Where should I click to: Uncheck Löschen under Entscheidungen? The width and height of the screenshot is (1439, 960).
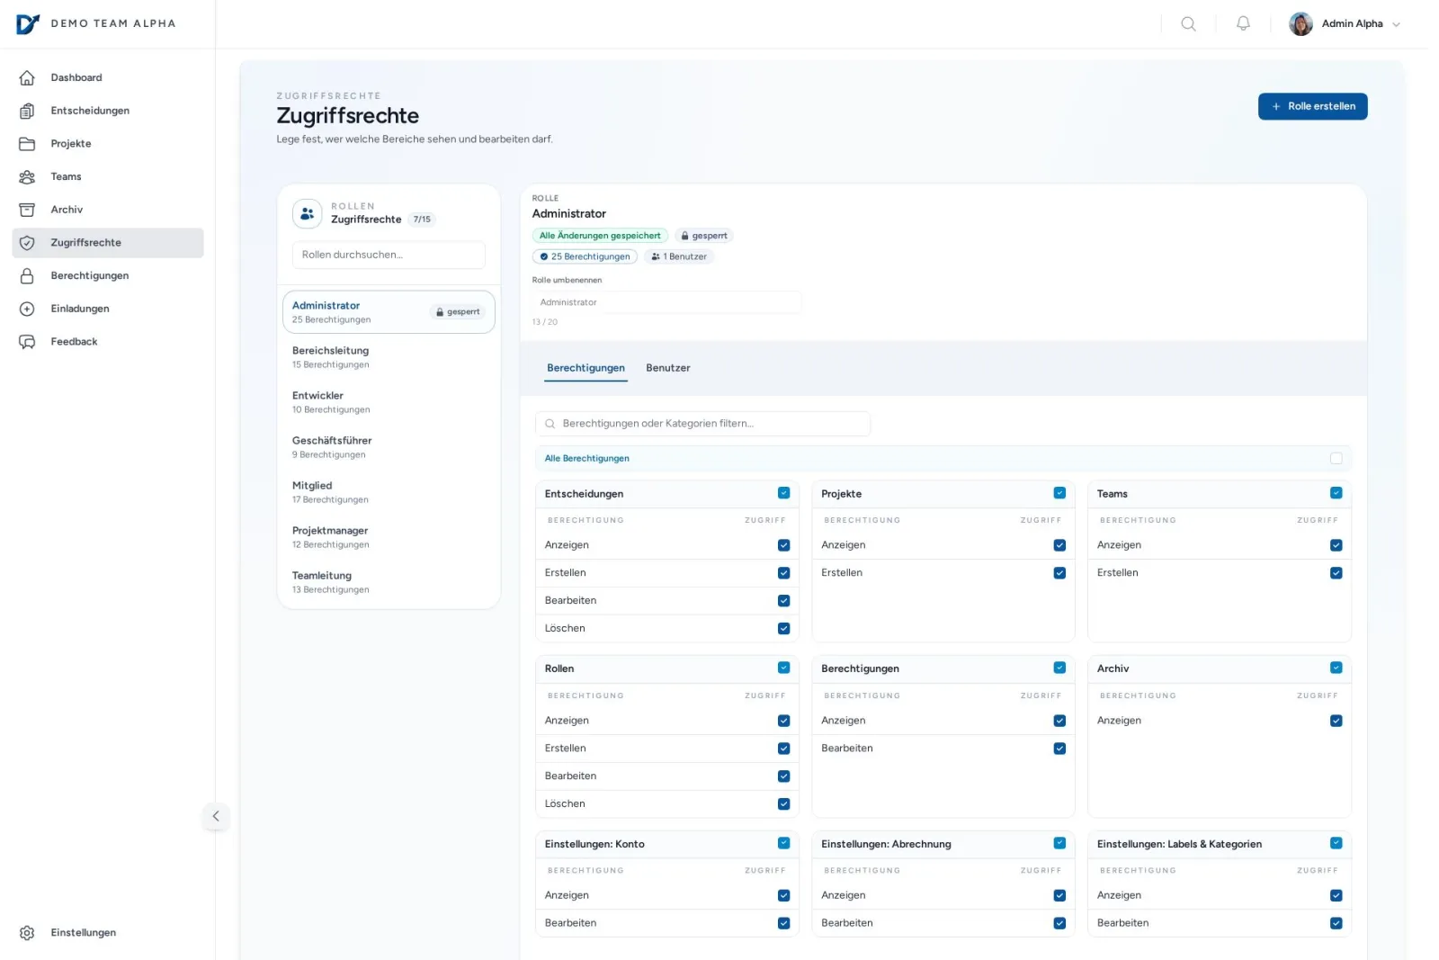pos(783,629)
